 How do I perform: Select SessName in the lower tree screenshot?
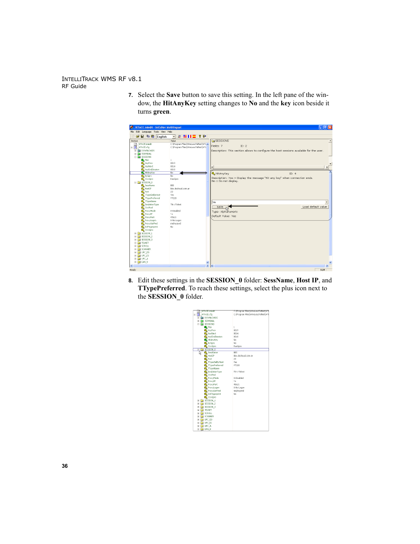(213, 353)
